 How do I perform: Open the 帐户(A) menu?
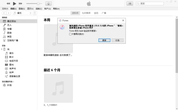pos(47,9)
